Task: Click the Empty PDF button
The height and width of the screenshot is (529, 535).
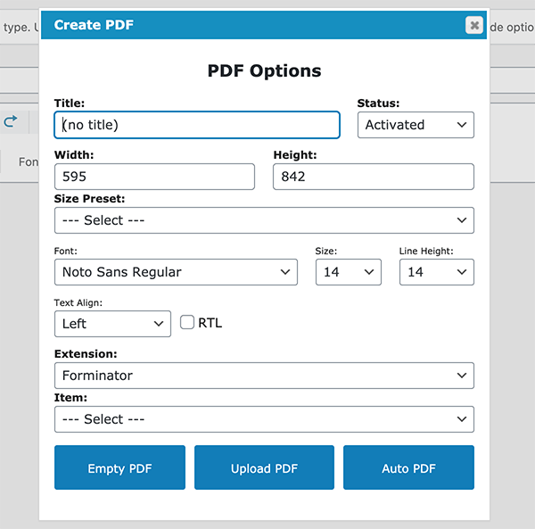Action: (119, 467)
